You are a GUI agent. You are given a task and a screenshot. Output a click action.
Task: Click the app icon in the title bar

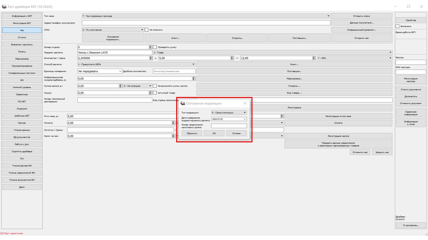click(x=4, y=7)
